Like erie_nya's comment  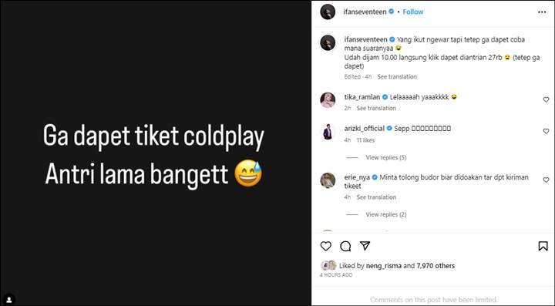click(546, 180)
